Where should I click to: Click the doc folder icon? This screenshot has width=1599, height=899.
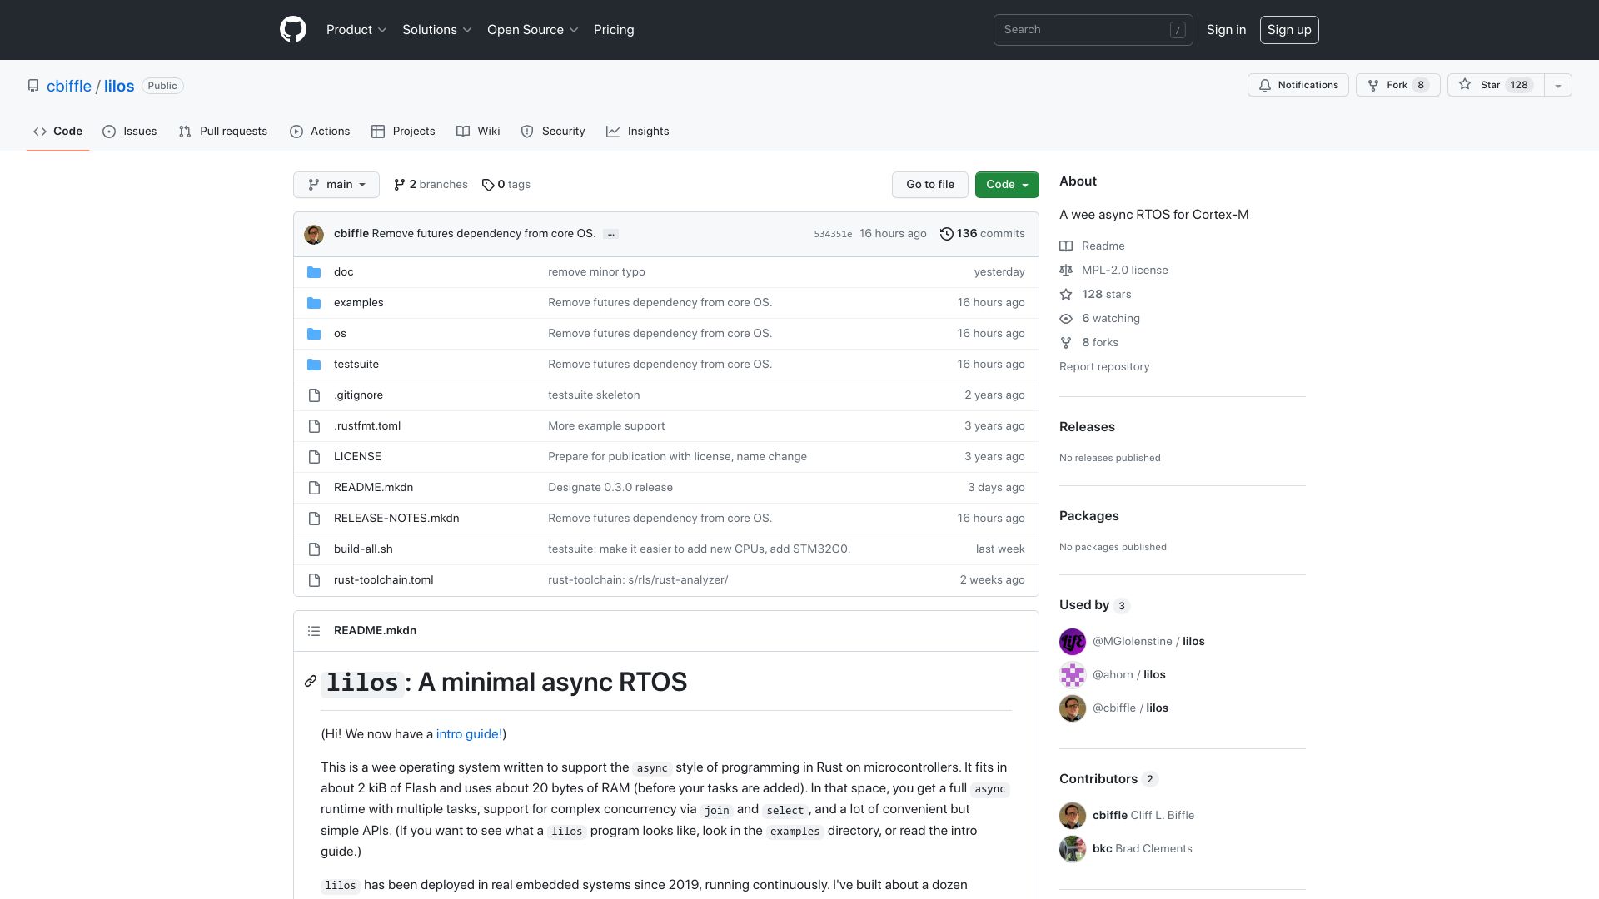[x=314, y=272]
